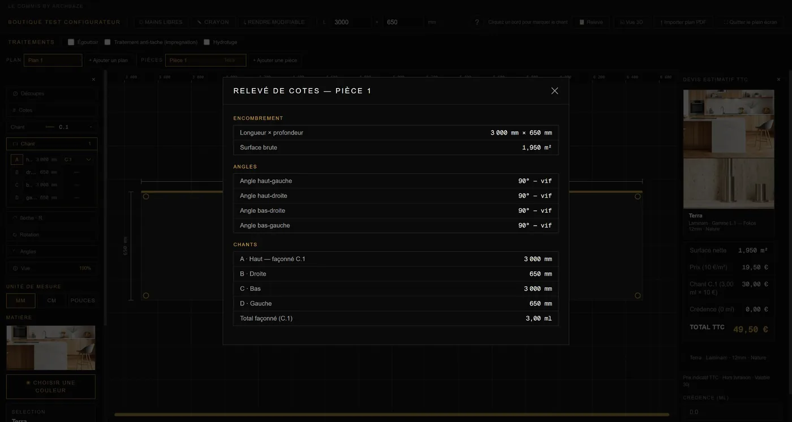The width and height of the screenshot is (792, 422).
Task: Switch to Vue 3D
Action: point(631,22)
